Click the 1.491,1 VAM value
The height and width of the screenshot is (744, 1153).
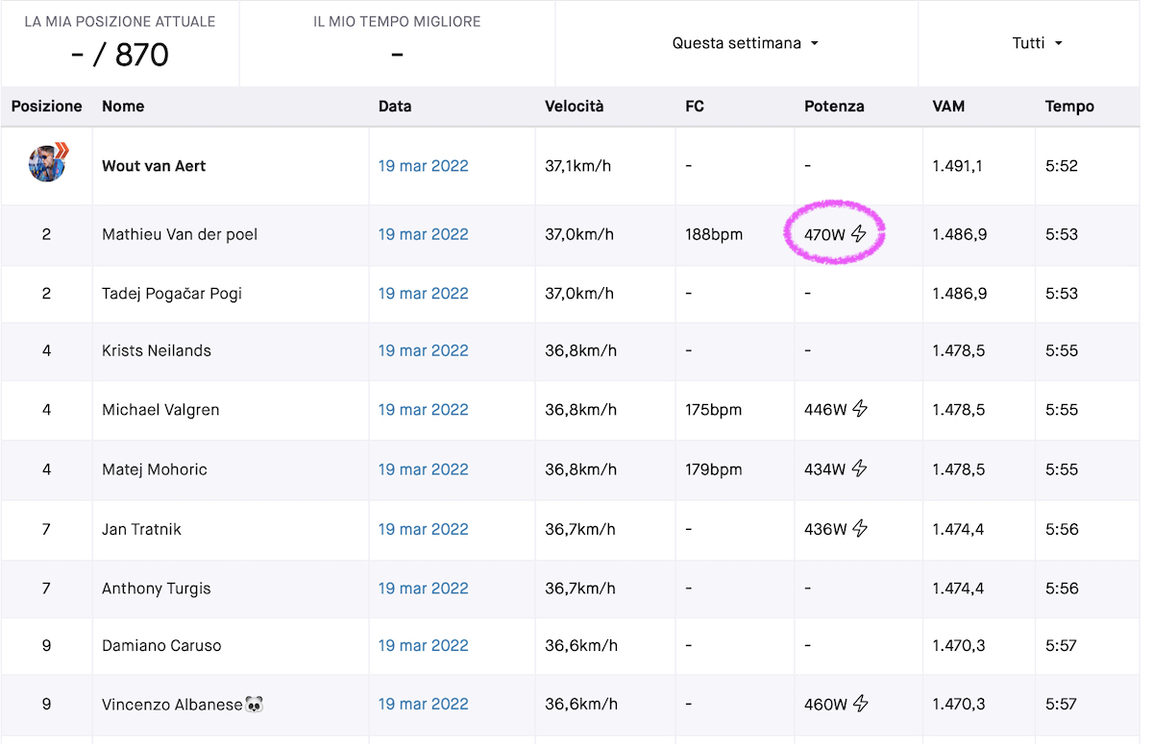tap(959, 166)
